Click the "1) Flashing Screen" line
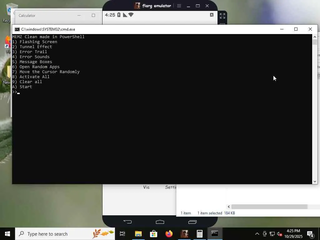The height and width of the screenshot is (240, 320). (35, 42)
